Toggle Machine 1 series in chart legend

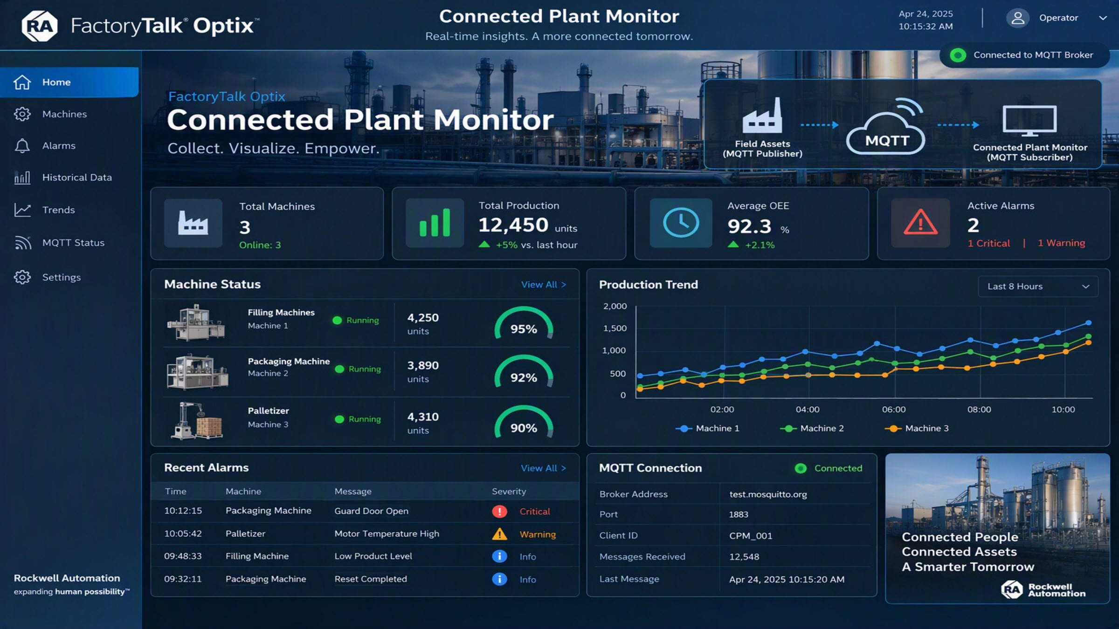point(707,429)
